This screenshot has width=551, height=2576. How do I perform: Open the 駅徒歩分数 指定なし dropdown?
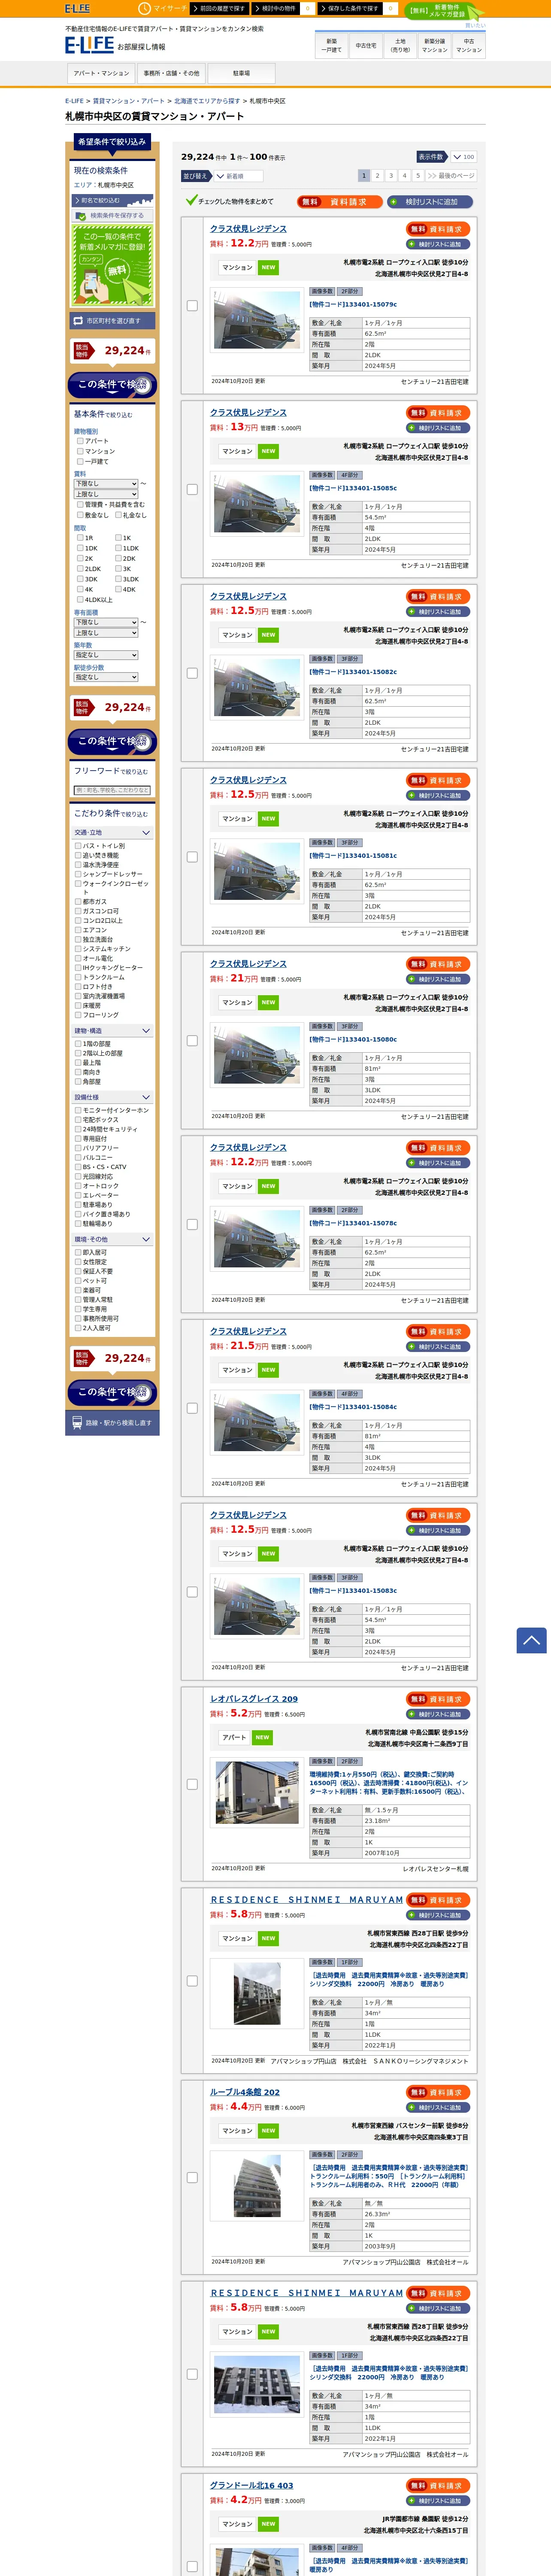[106, 677]
